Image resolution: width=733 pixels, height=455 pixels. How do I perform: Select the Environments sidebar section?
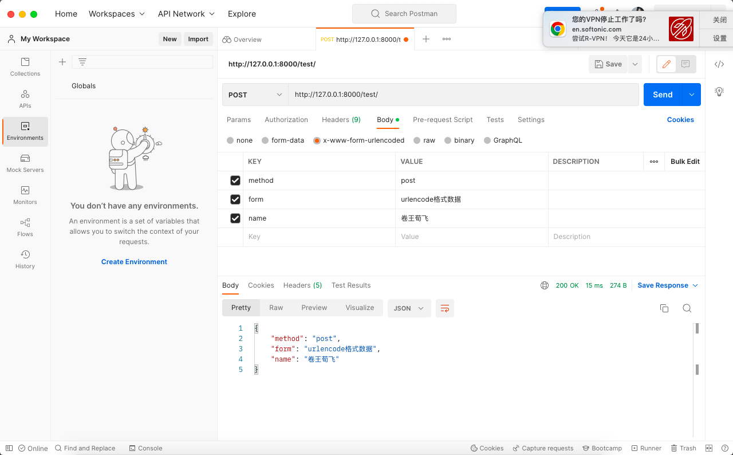[25, 131]
